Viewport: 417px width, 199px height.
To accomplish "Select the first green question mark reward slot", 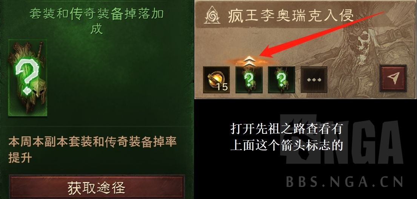I will coord(249,80).
